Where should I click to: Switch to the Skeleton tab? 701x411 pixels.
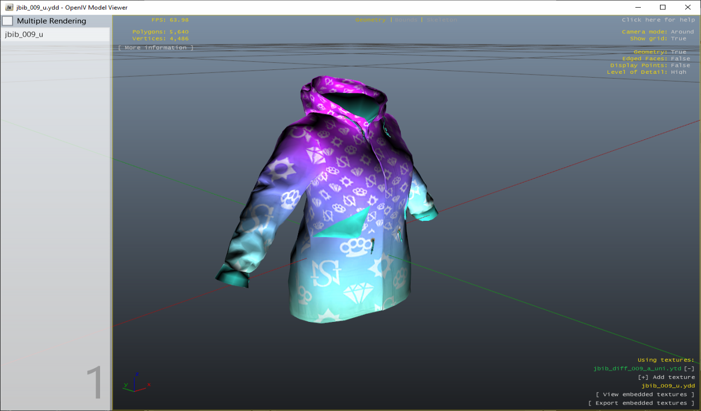(x=441, y=19)
